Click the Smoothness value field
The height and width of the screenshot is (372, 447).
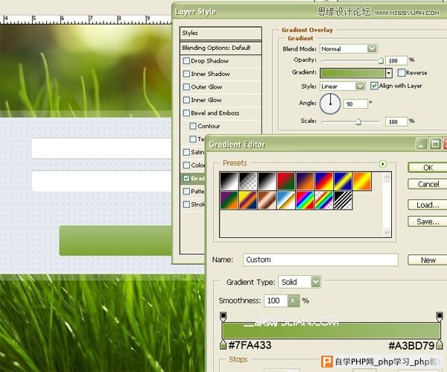(276, 300)
